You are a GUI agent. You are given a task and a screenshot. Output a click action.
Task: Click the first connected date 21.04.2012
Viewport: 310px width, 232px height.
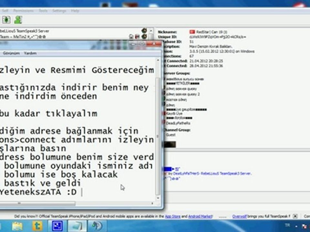click(206, 61)
